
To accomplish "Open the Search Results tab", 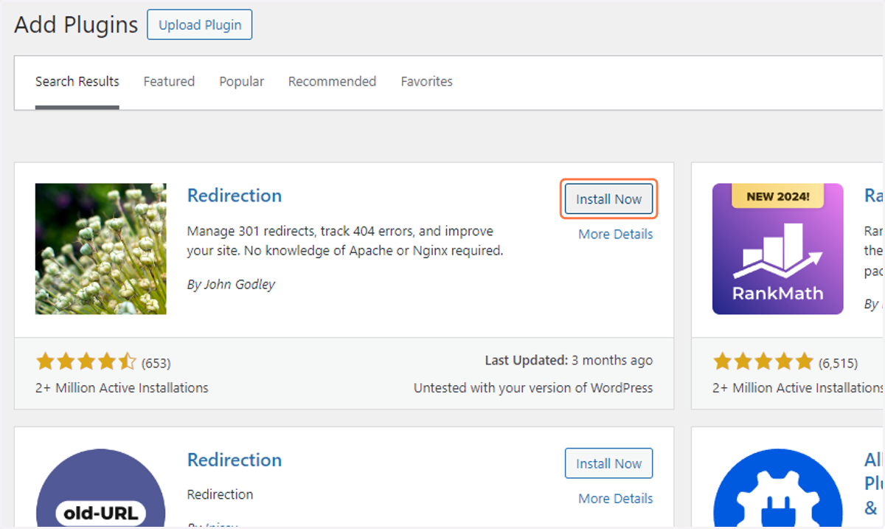I will 77,82.
